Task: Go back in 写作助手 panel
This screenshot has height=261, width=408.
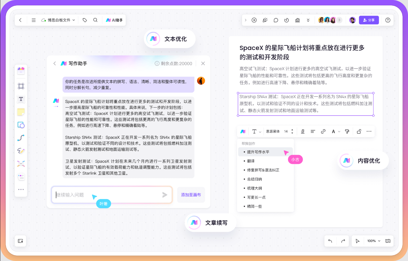Action: click(x=55, y=63)
